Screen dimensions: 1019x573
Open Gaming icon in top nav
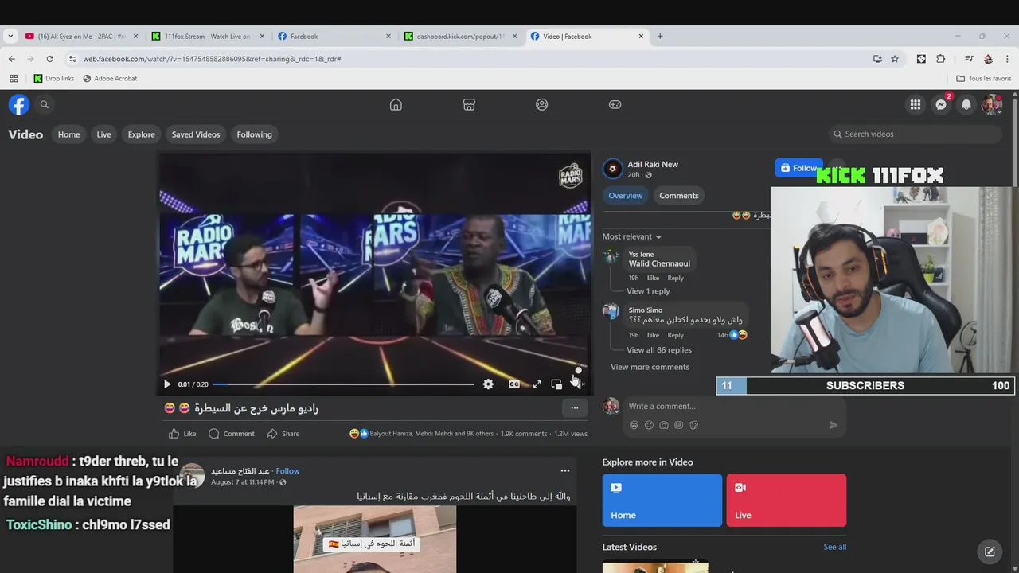[615, 104]
